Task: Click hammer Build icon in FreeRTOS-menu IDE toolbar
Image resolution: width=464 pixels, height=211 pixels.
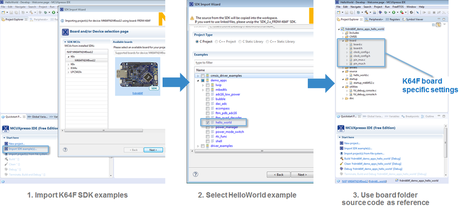Action: [366, 12]
